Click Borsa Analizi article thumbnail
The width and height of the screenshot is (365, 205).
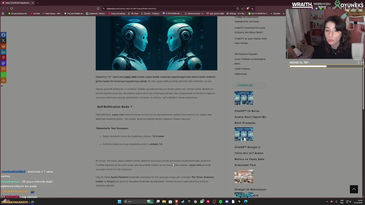coord(244,98)
